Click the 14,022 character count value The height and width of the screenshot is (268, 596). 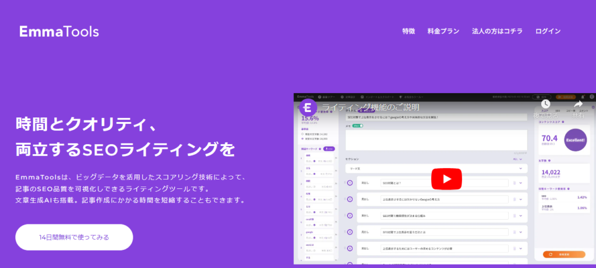551,172
